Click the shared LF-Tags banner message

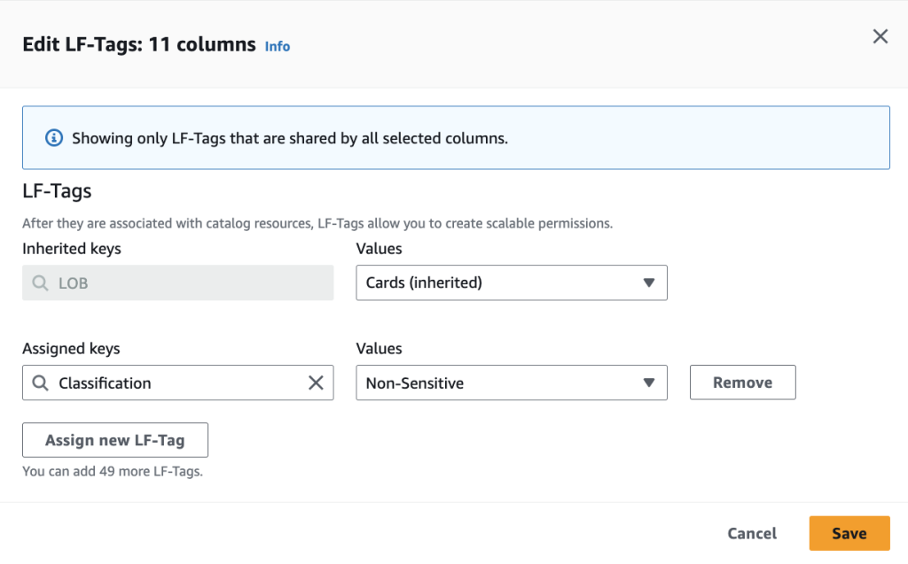coord(289,138)
